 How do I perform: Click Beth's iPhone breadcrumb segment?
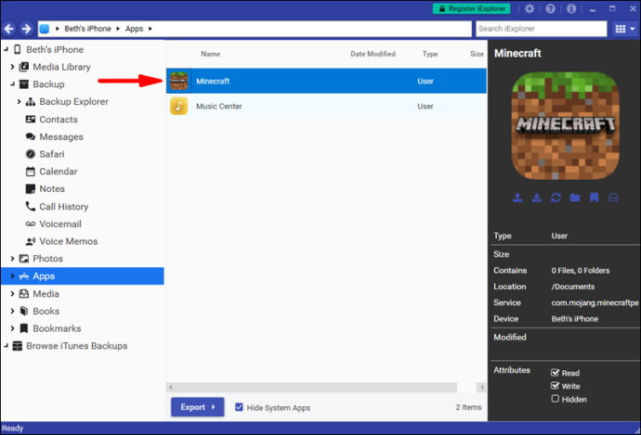(x=87, y=29)
